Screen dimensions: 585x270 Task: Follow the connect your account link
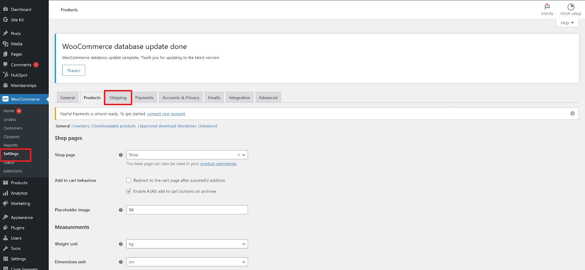click(166, 114)
